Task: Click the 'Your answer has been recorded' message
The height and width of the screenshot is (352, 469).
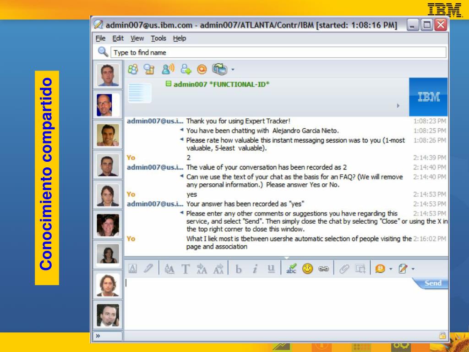Action: (245, 204)
